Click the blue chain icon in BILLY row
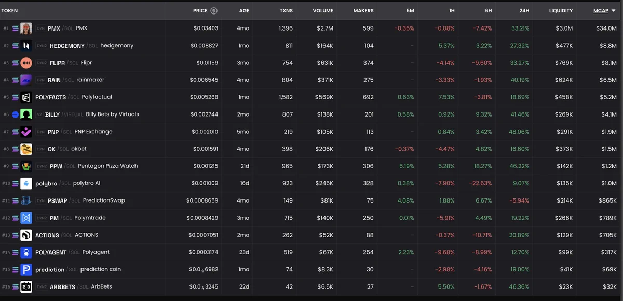This screenshot has width=623, height=301. pyautogui.click(x=15, y=114)
